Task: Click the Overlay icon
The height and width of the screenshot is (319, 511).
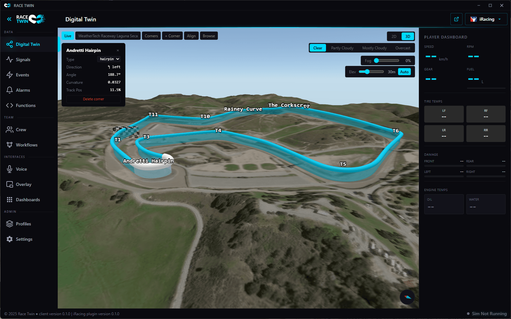Action: point(10,184)
